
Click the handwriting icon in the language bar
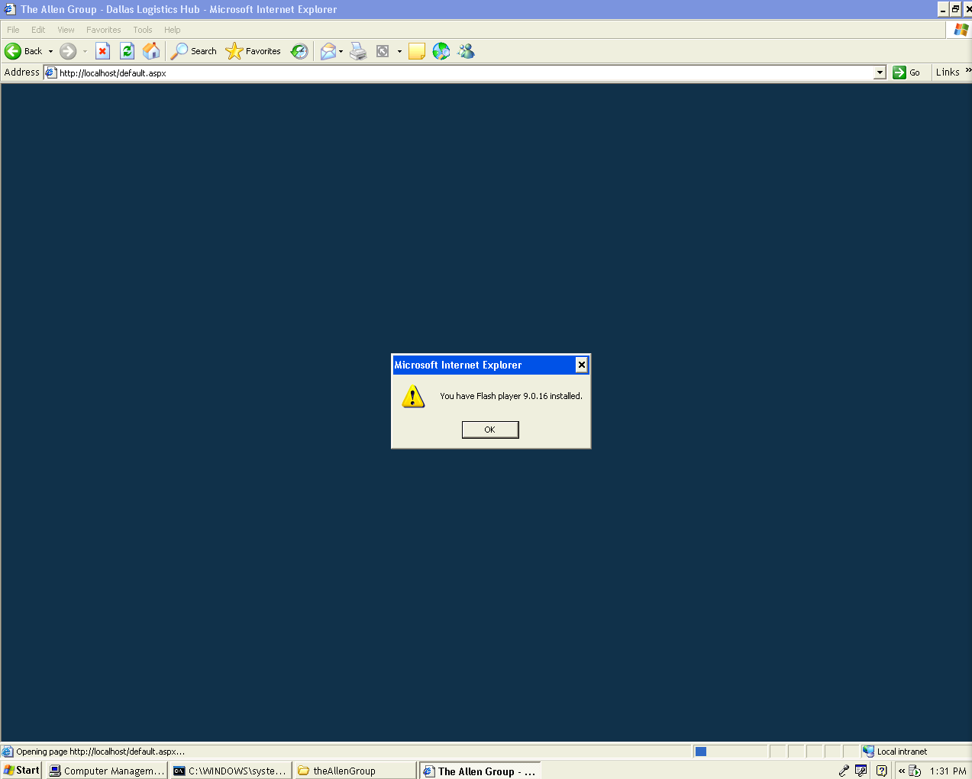tap(861, 771)
